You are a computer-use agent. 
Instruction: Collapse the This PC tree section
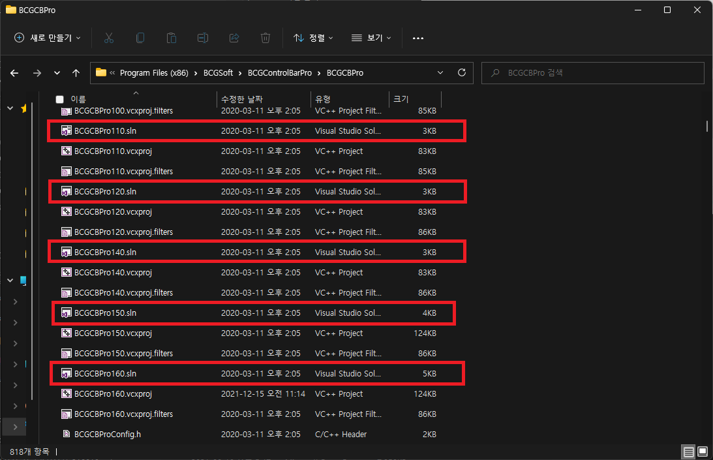[x=10, y=281]
